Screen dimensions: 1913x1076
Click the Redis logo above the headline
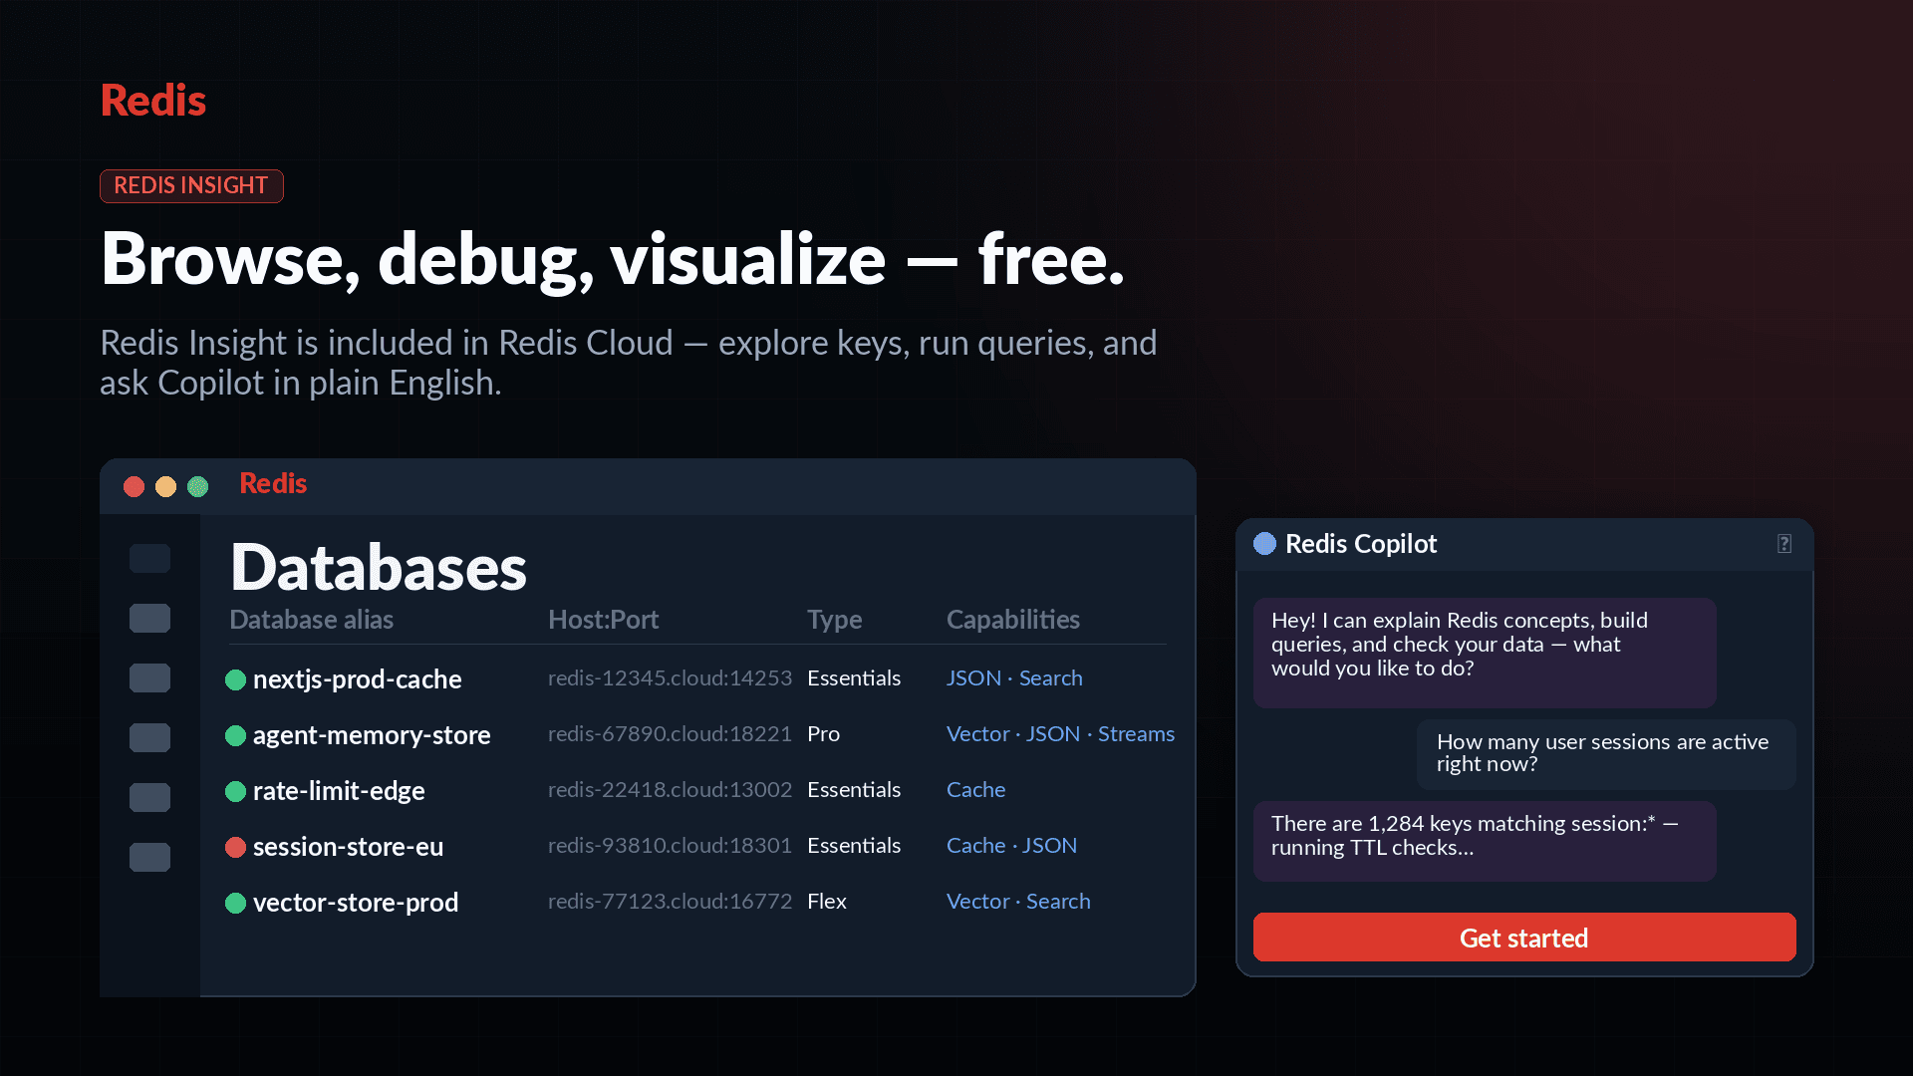pos(152,101)
